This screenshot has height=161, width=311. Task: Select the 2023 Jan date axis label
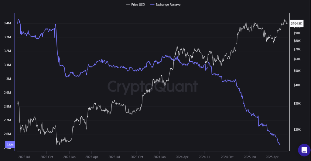tap(69, 157)
